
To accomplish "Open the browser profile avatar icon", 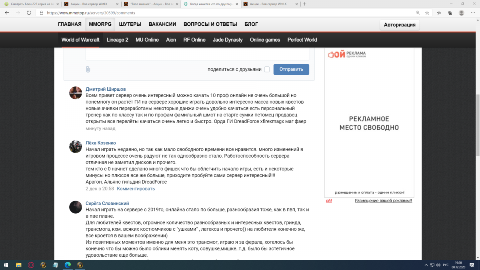I will pos(461,13).
